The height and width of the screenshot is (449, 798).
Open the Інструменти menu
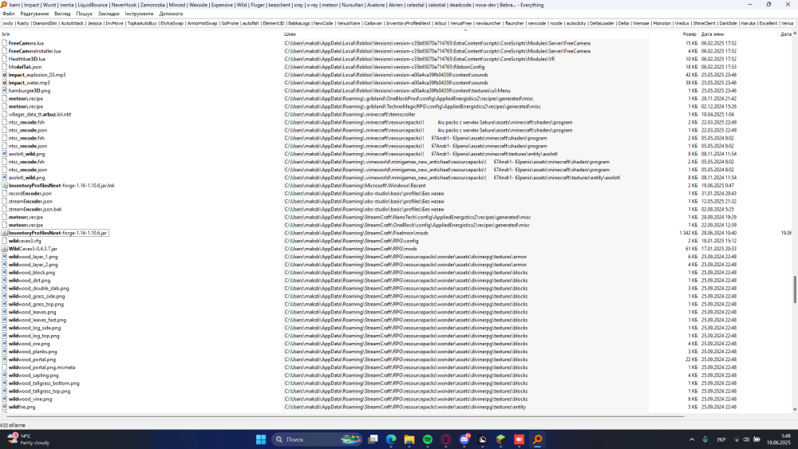coord(140,14)
